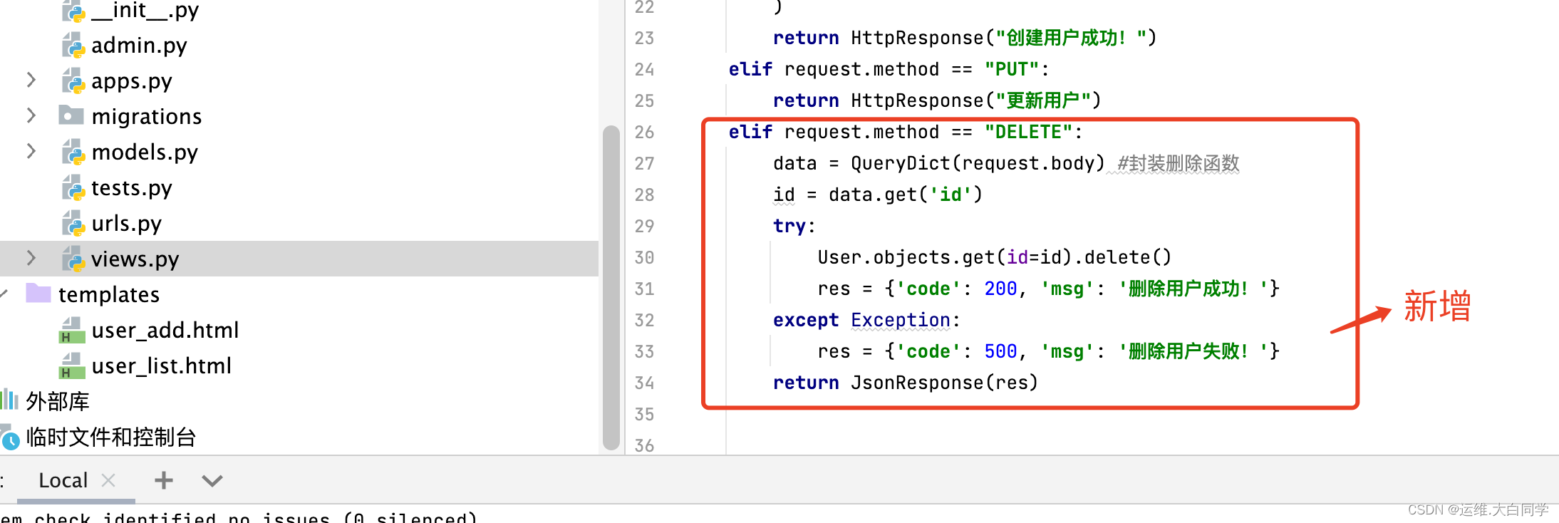Switch to the Local terminal tab
The height and width of the screenshot is (523, 1559).
coord(63,480)
